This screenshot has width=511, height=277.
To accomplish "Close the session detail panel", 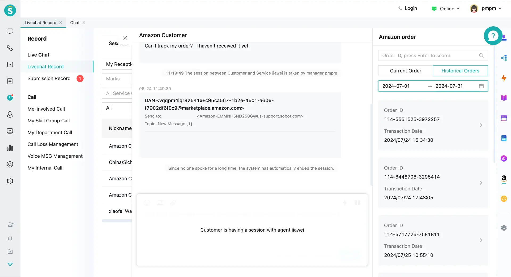I will (x=125, y=38).
